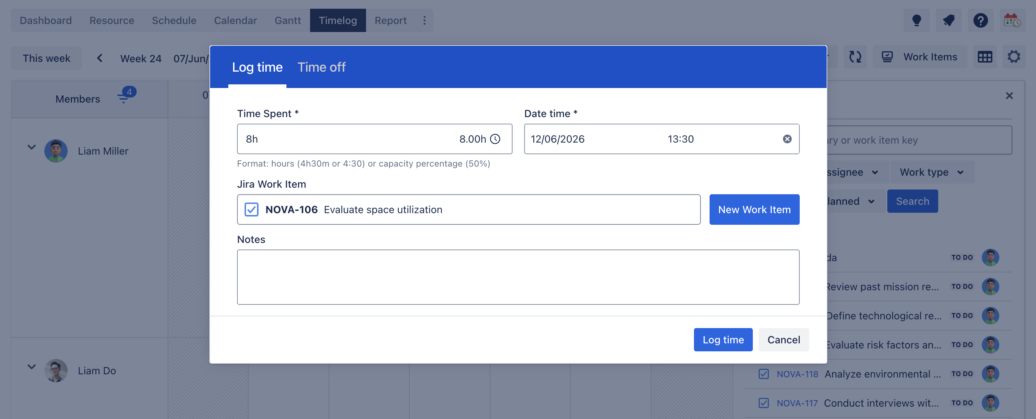Toggle the NOVA-117 work item checkbox
This screenshot has width=1036, height=419.
[763, 403]
